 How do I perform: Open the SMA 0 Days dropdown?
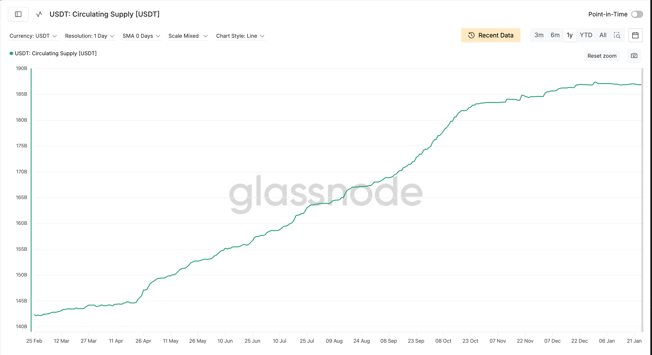click(141, 36)
